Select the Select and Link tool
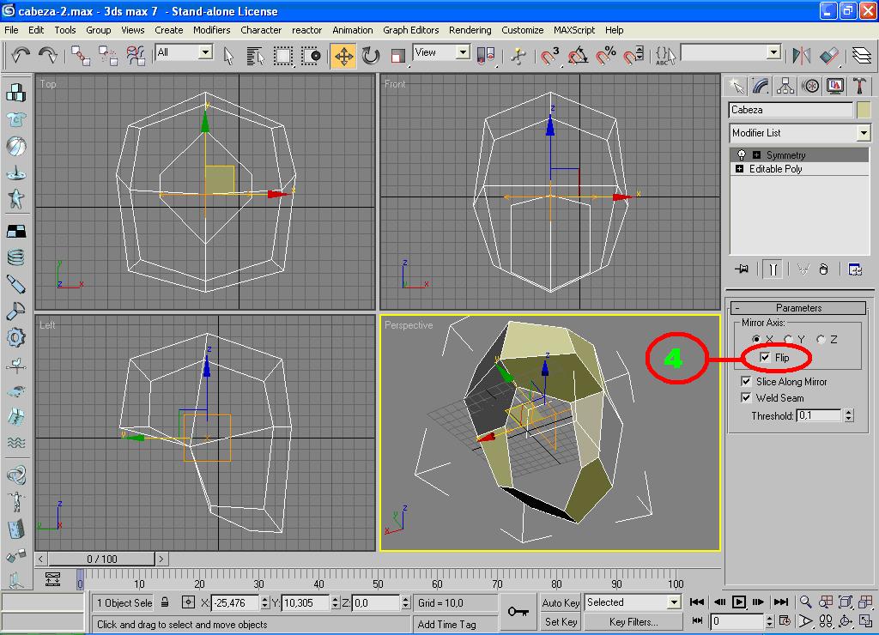The height and width of the screenshot is (635, 879). tap(81, 56)
